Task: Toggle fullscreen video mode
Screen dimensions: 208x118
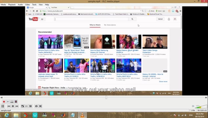Action: tap(23, 106)
